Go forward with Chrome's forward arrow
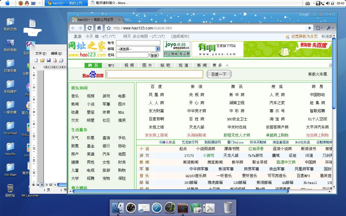The width and height of the screenshot is (346, 216). (80, 28)
